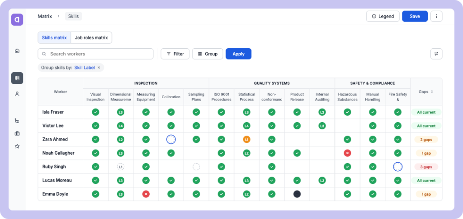Click the ISO 9001 Procedures column header
463x219 pixels.
pos(222,97)
